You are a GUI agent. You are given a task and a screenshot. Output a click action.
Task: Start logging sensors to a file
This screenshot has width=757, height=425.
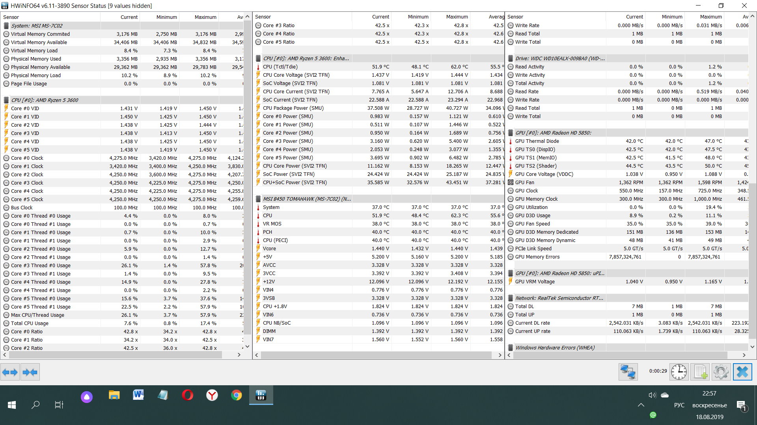point(700,372)
